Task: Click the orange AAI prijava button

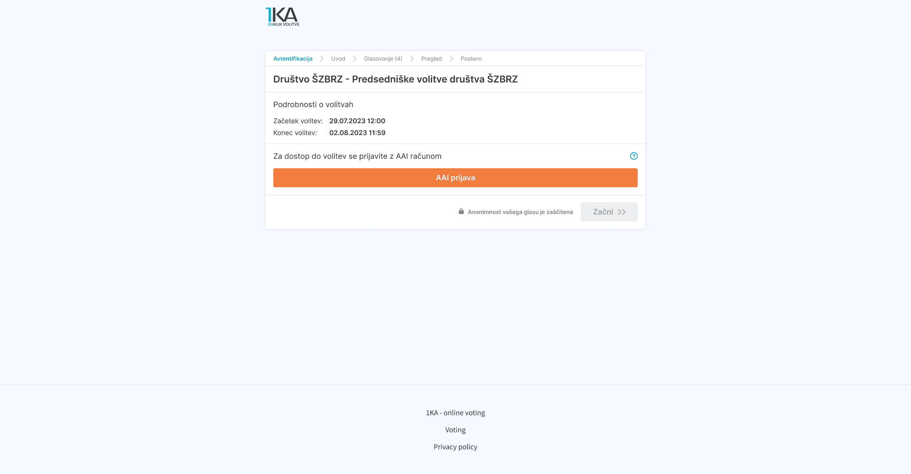Action: click(x=455, y=178)
